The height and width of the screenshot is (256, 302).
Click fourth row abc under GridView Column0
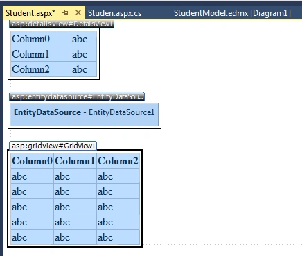click(x=32, y=222)
